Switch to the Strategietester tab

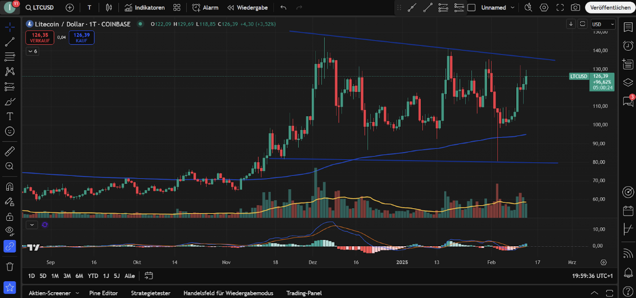(149, 293)
